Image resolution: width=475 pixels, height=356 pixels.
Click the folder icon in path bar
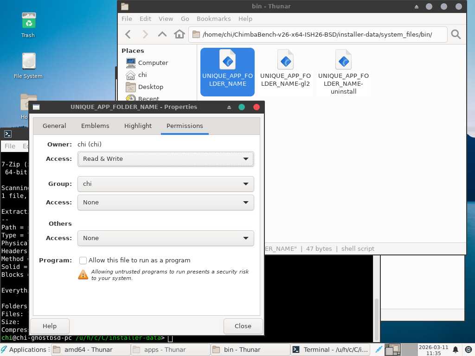[x=196, y=34]
